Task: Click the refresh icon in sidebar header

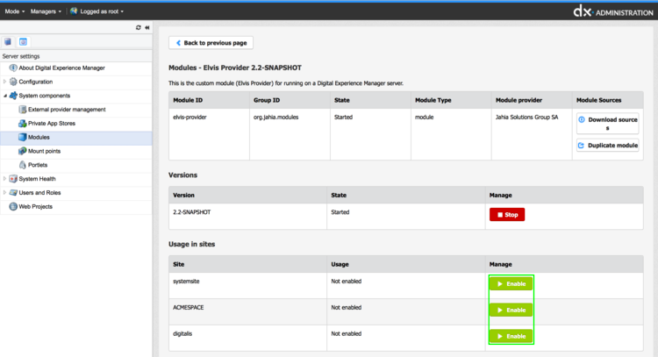Action: 138,27
